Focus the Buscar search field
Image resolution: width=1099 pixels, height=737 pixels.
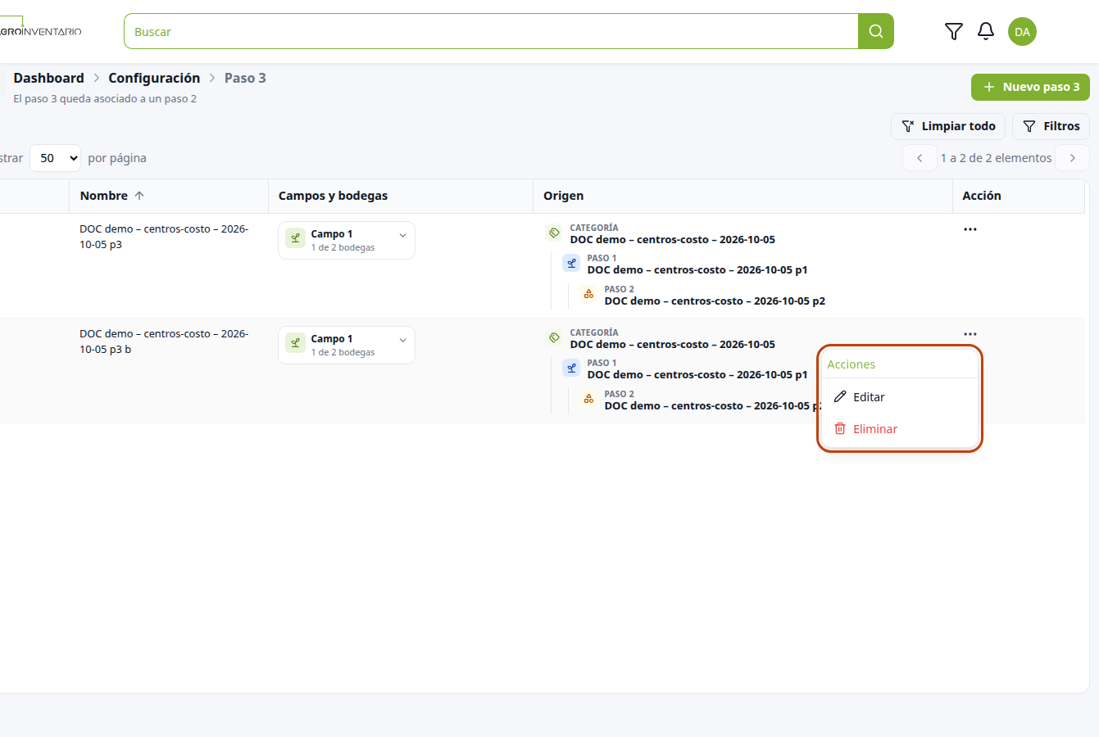click(491, 31)
